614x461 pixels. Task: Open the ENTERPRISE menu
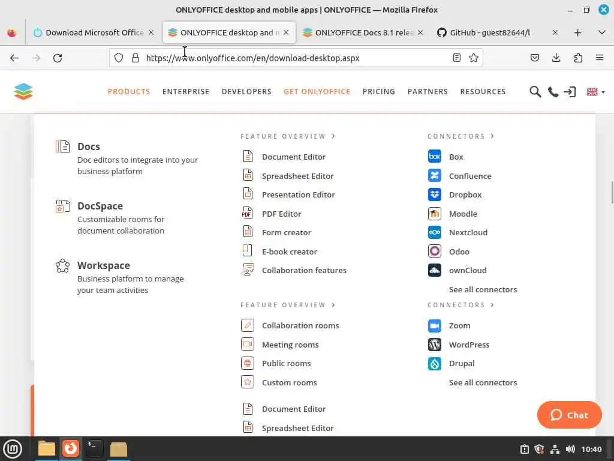(186, 92)
